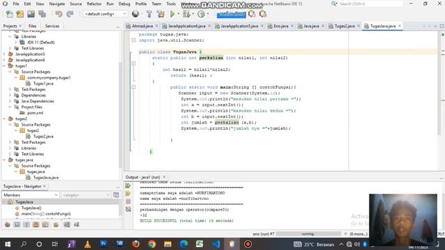
Task: Switch to the Services tab
Action: click(x=52, y=26)
